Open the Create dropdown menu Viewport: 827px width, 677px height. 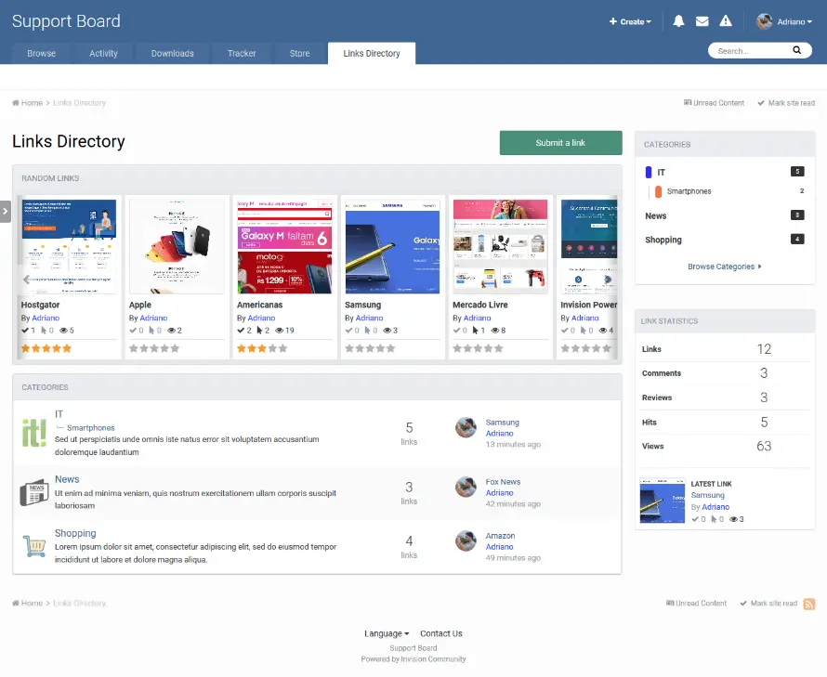point(630,21)
